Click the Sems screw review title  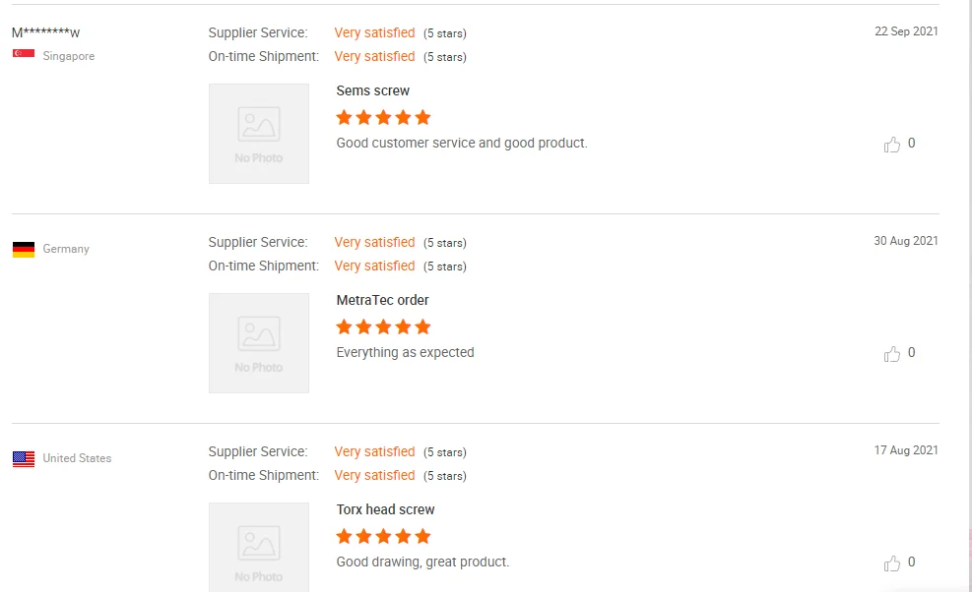(372, 91)
